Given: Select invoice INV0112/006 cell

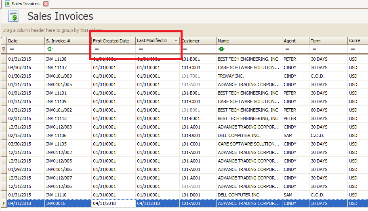Looking at the screenshot, I should pyautogui.click(x=68, y=186).
